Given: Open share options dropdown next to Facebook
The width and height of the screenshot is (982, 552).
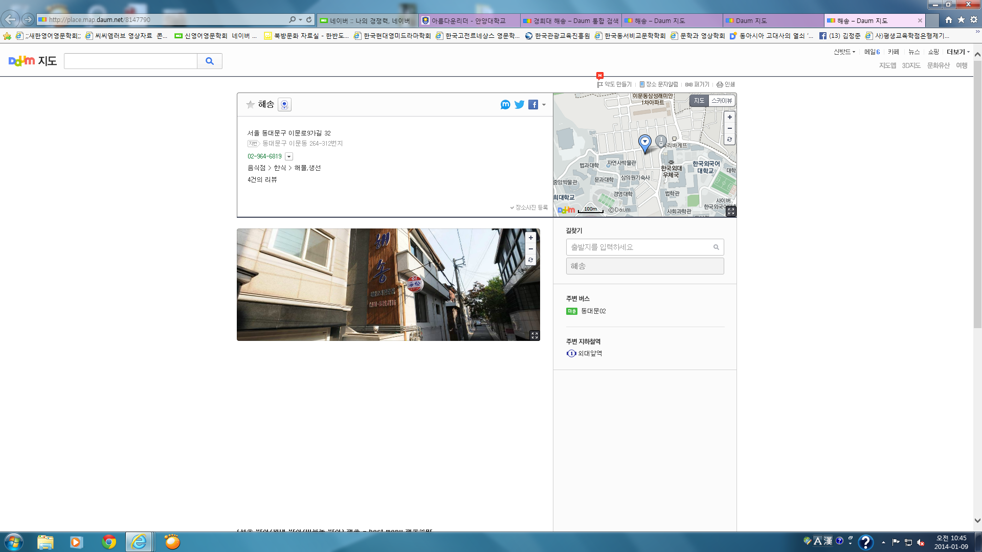Looking at the screenshot, I should pyautogui.click(x=544, y=105).
